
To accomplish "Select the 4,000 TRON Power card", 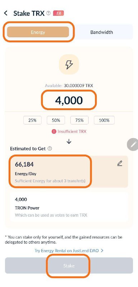I will [x=69, y=207].
